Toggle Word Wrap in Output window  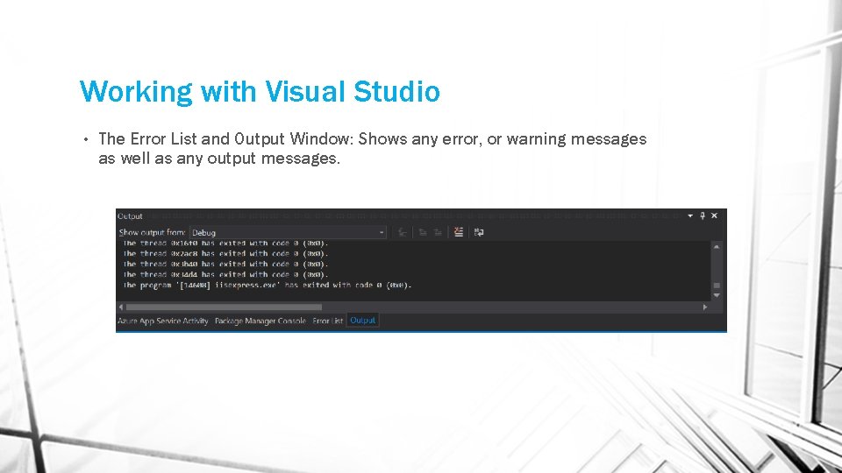click(x=479, y=232)
